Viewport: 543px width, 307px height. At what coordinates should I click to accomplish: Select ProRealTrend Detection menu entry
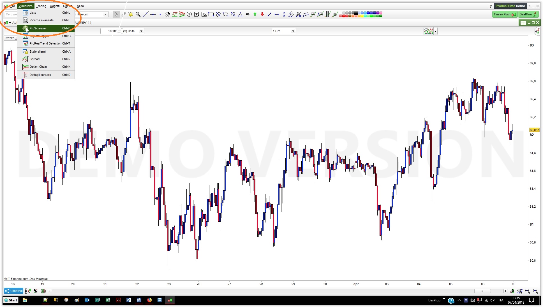[x=45, y=43]
